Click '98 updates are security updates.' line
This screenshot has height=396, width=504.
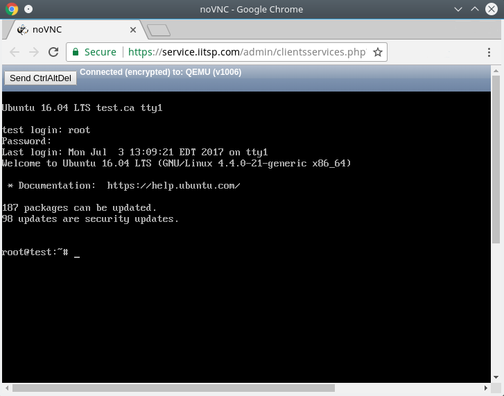tap(90, 219)
